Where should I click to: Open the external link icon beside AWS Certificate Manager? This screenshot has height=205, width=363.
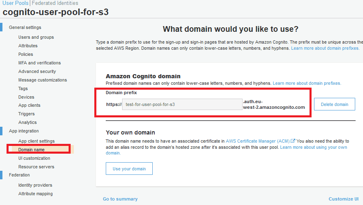[293, 141]
